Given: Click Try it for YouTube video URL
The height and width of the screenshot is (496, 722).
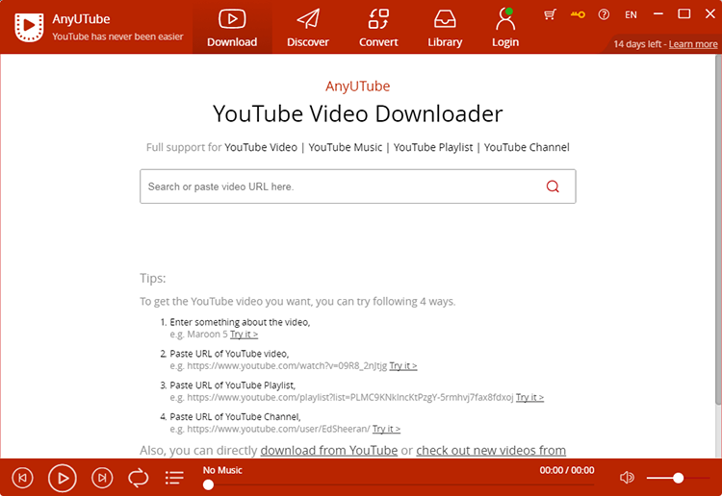Looking at the screenshot, I should (x=403, y=365).
